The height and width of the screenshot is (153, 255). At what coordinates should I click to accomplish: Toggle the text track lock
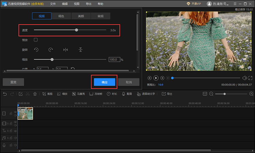pyautogui.click(x=11, y=131)
